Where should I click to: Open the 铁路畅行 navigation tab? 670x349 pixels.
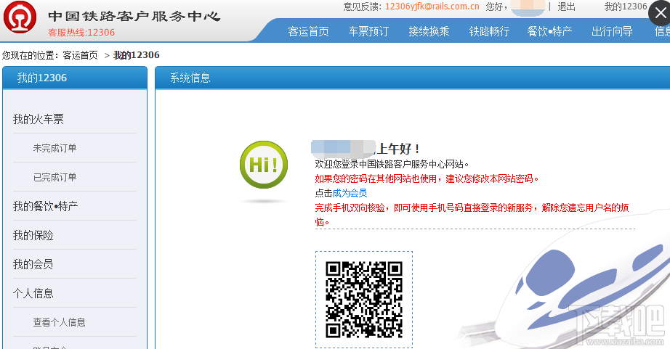coord(489,32)
